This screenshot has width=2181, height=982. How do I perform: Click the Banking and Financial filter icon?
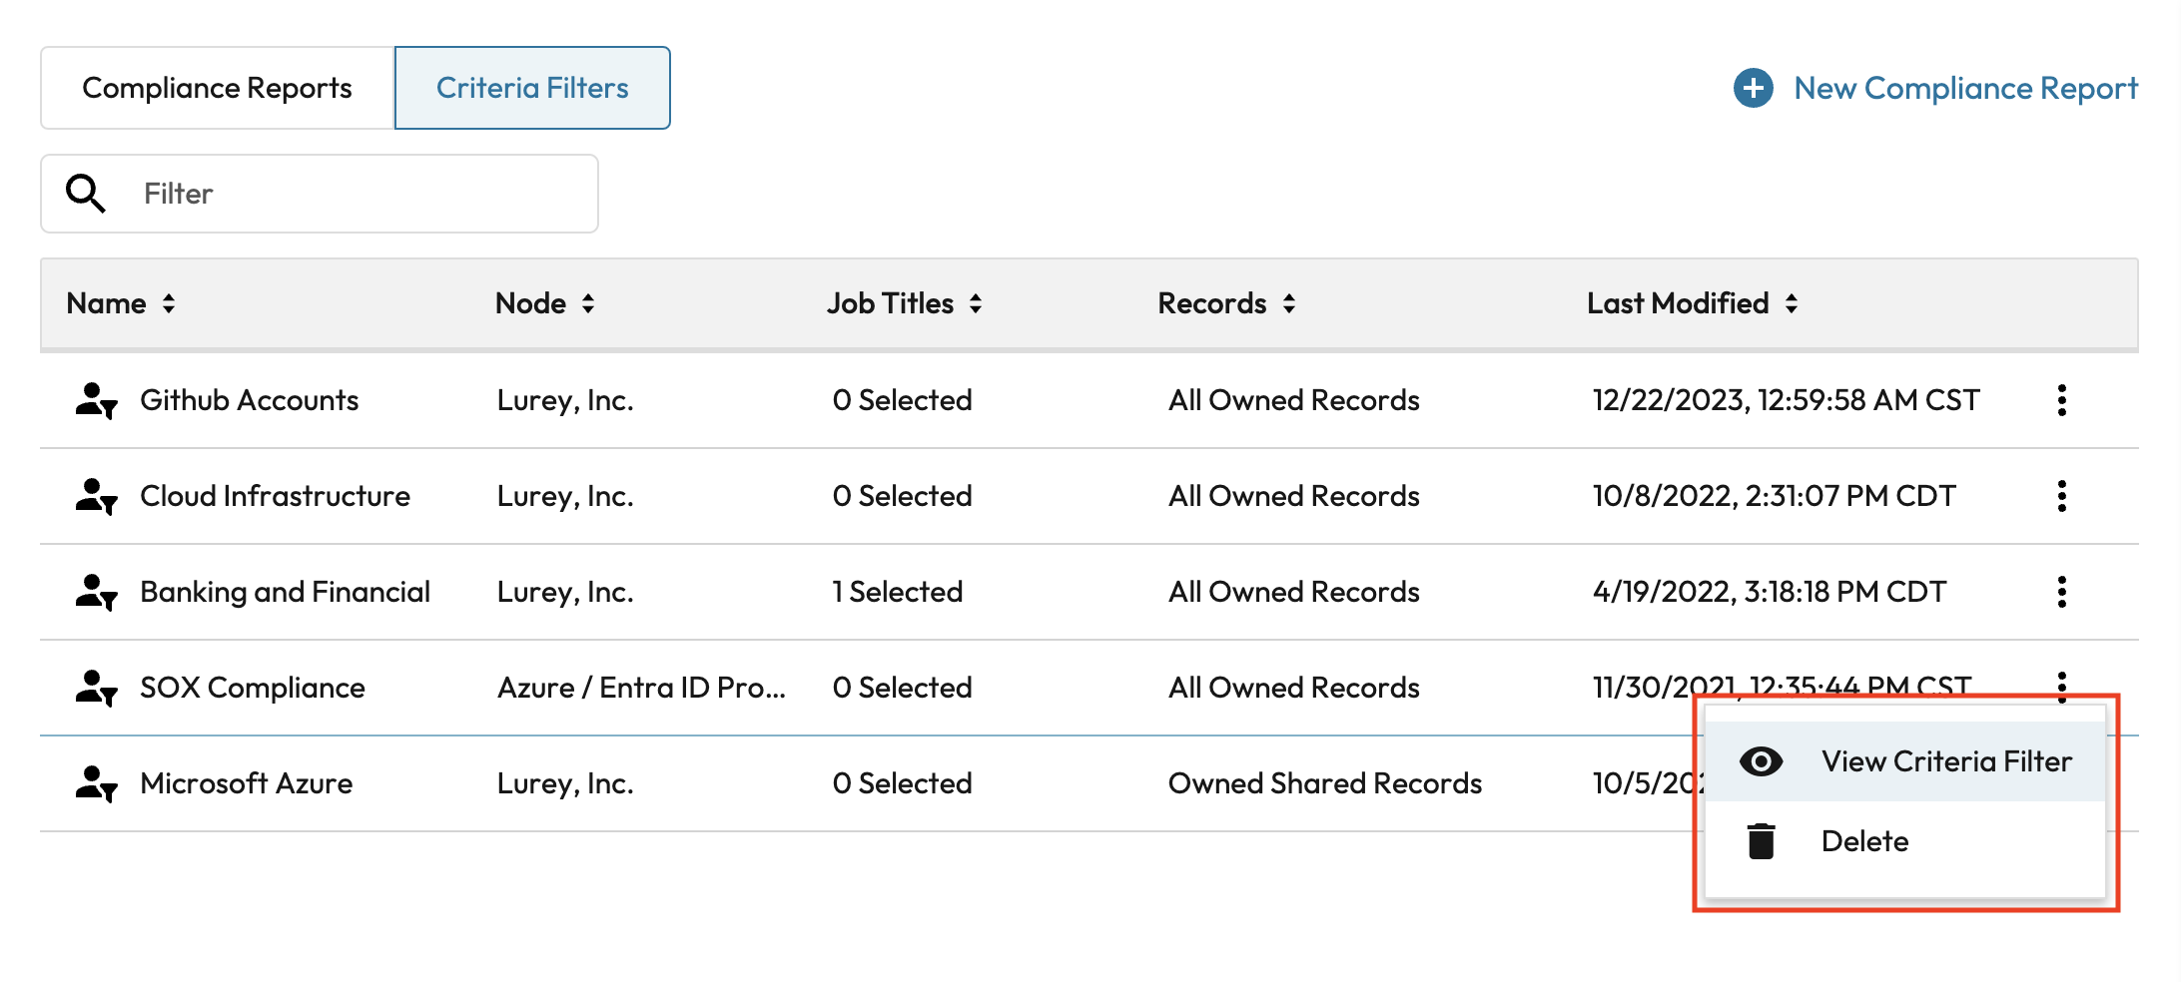[96, 593]
